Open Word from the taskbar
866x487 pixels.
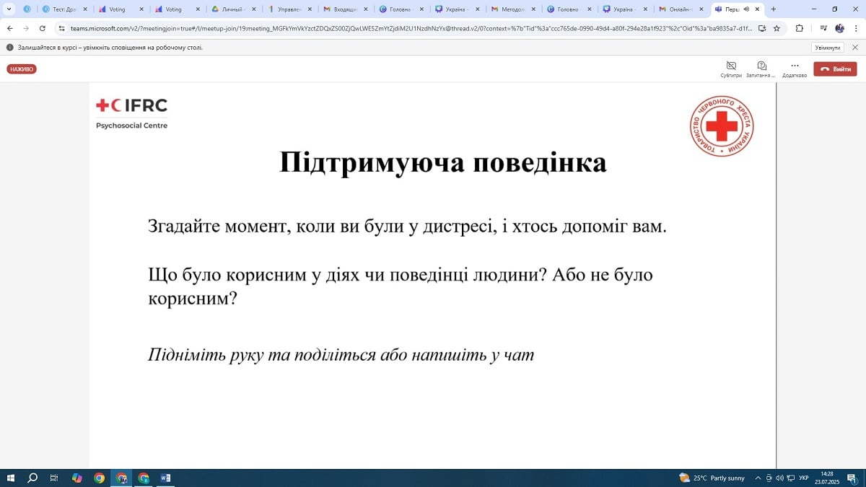click(x=165, y=478)
